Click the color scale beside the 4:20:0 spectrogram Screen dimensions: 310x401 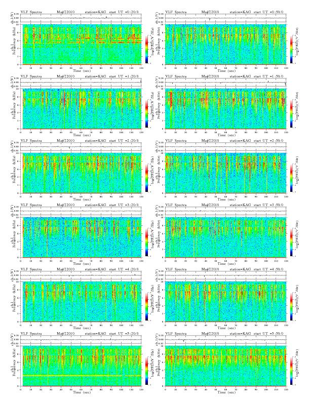tap(146, 307)
